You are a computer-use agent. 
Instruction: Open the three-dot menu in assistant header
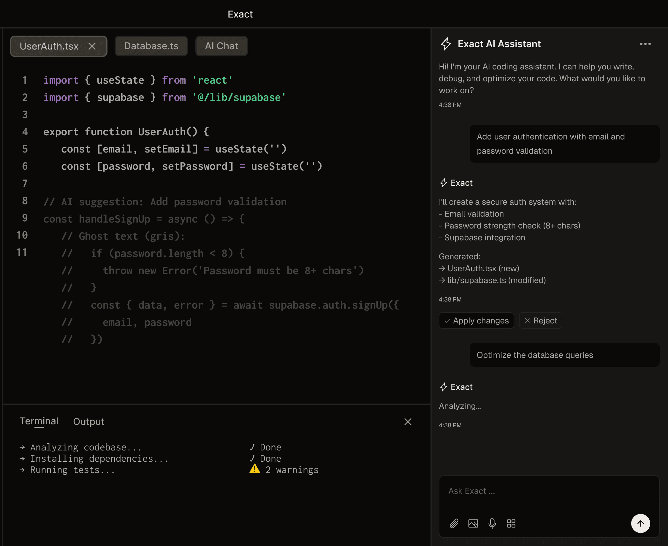(x=645, y=44)
